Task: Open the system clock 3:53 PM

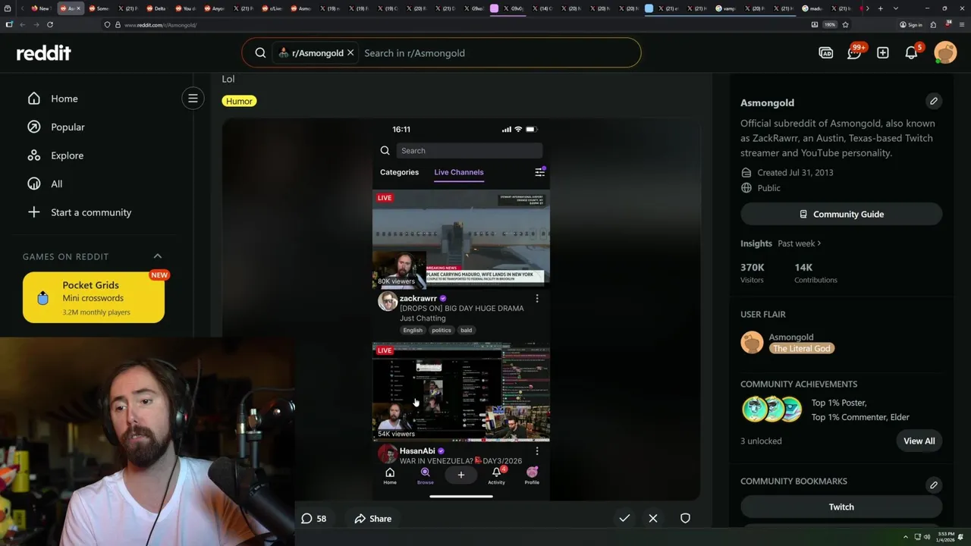Action: [x=946, y=537]
